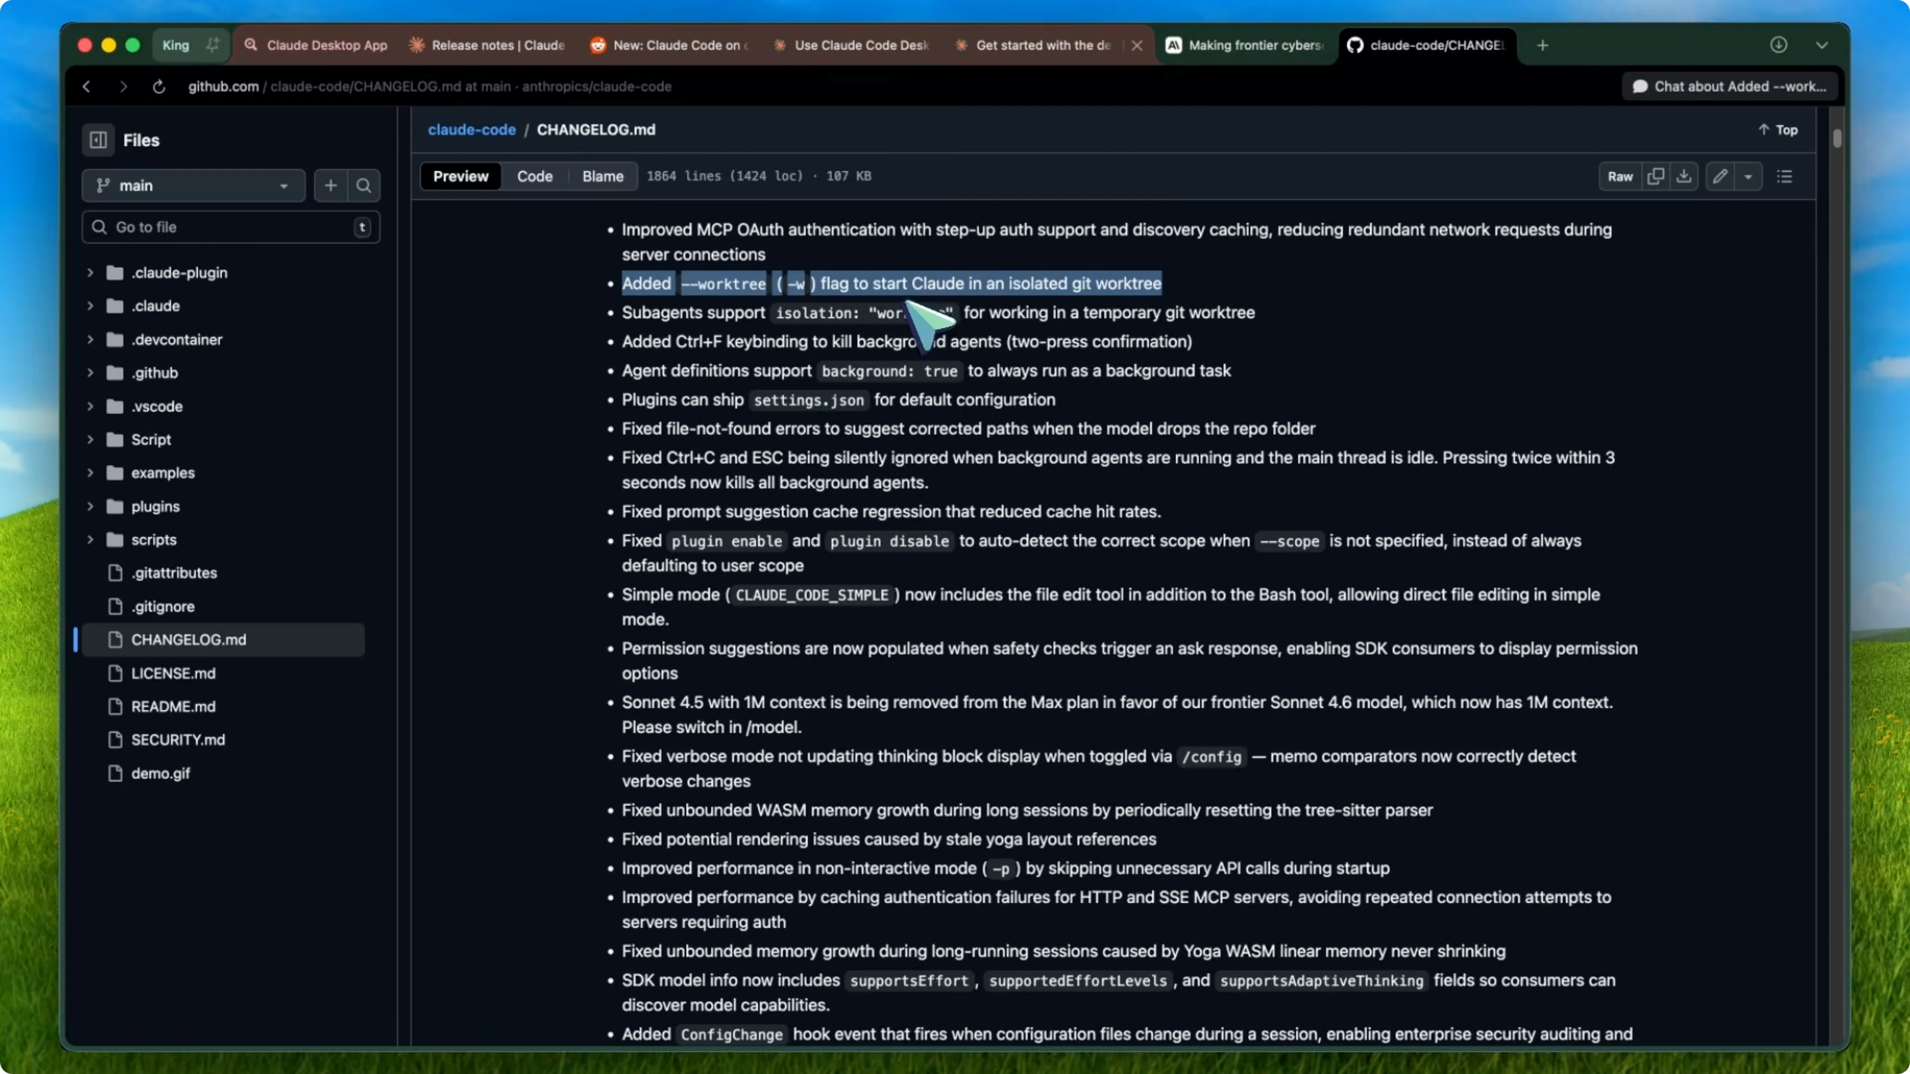
Task: Download the CHANGELOG.md file
Action: pos(1684,176)
